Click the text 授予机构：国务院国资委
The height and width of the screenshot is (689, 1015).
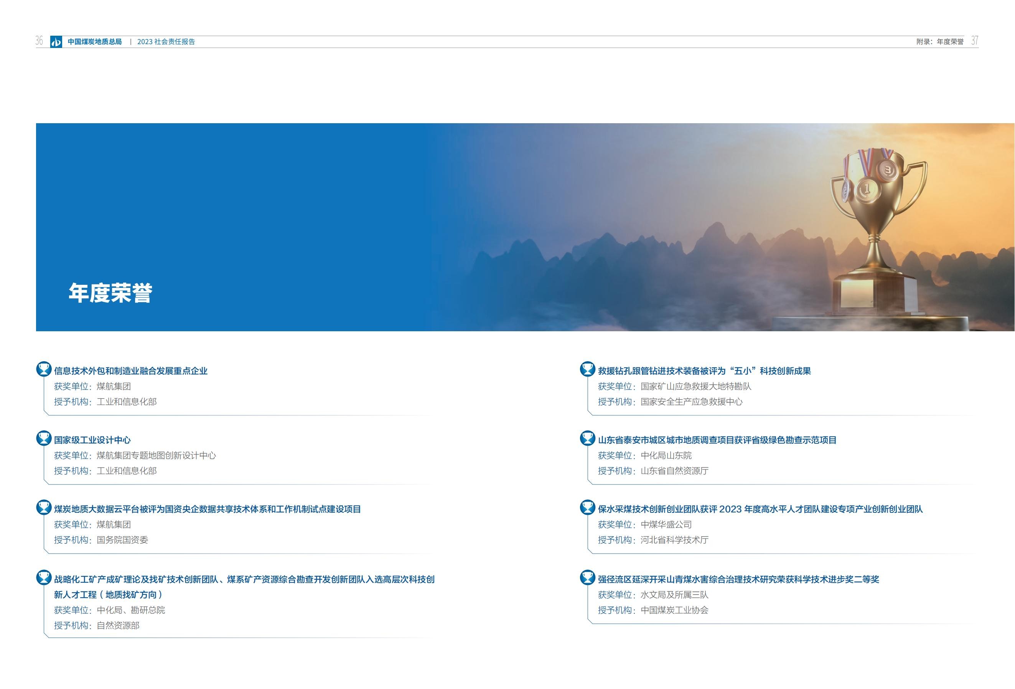101,540
